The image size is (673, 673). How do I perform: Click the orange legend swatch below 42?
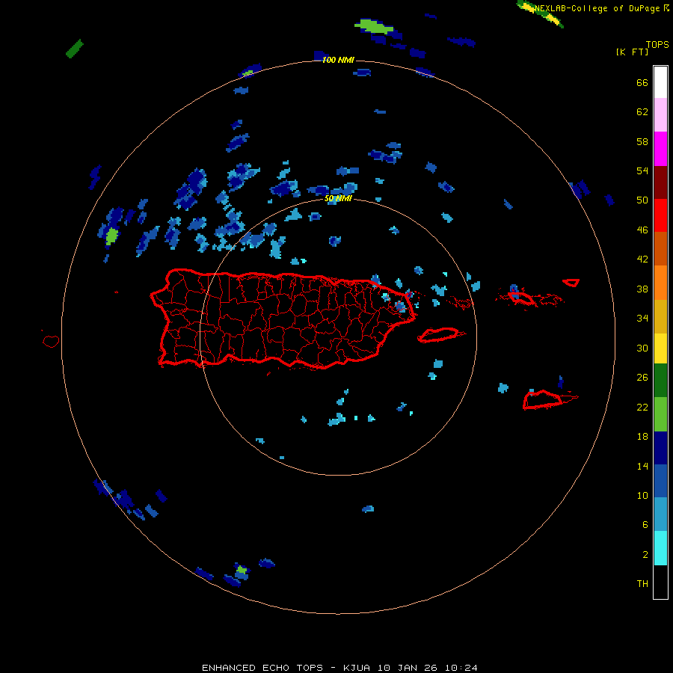point(660,283)
